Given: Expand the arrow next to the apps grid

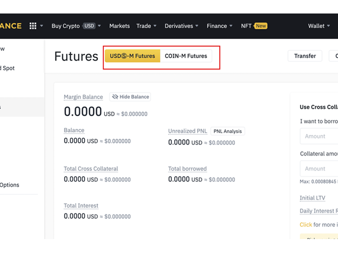Looking at the screenshot, I should click(x=41, y=26).
